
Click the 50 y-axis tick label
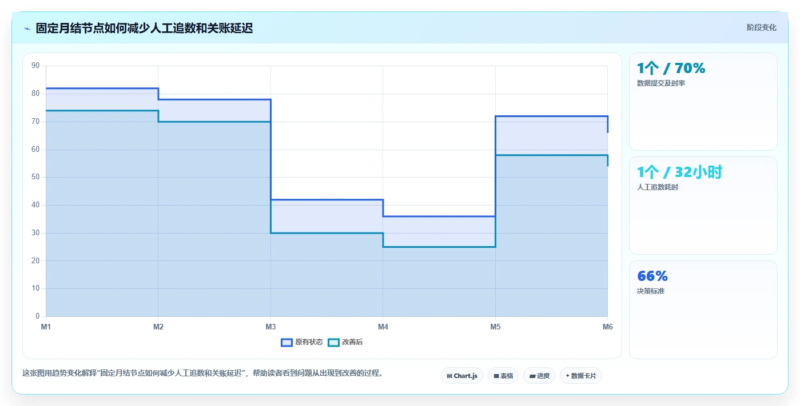point(35,177)
